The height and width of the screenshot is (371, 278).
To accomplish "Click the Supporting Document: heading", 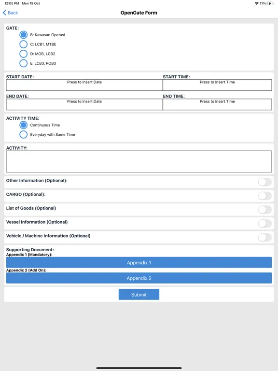I will [30, 250].
